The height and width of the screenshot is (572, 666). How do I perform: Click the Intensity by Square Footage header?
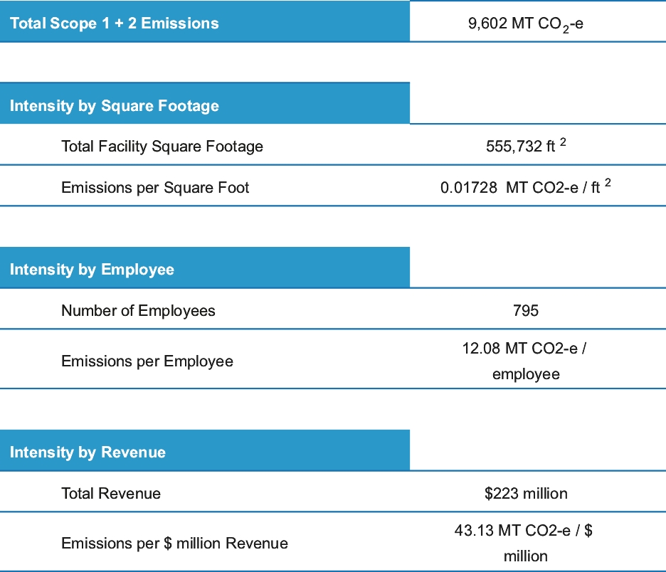115,106
